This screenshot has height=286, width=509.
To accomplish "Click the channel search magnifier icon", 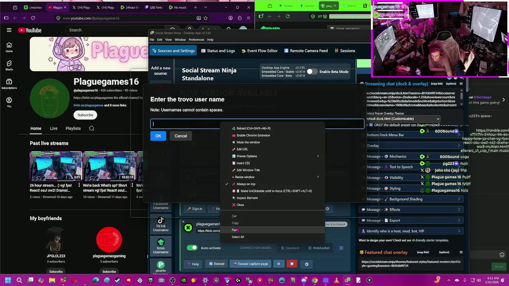I will 92,128.
